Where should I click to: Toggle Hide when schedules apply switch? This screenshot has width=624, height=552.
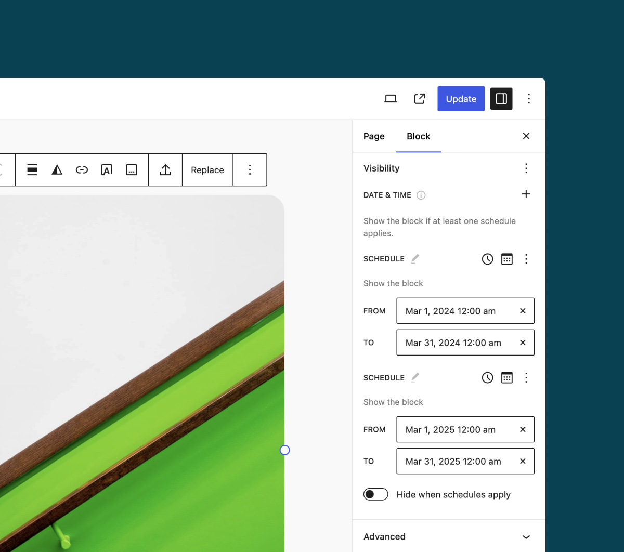(376, 494)
